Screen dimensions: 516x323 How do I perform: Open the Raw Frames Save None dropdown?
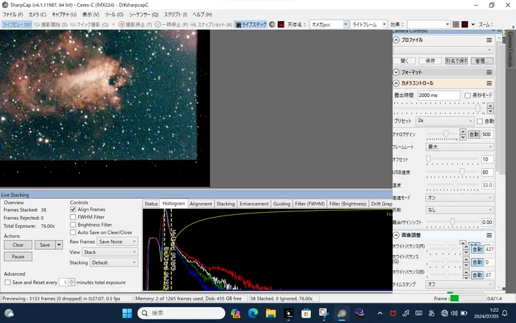tap(117, 241)
